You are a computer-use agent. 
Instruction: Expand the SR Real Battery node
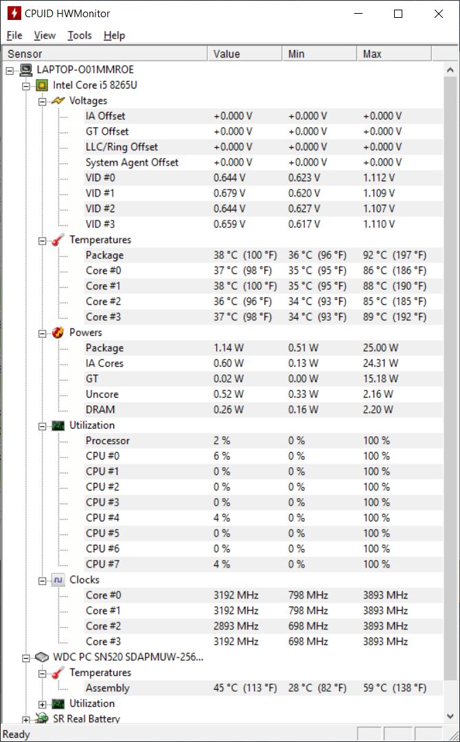(x=25, y=719)
